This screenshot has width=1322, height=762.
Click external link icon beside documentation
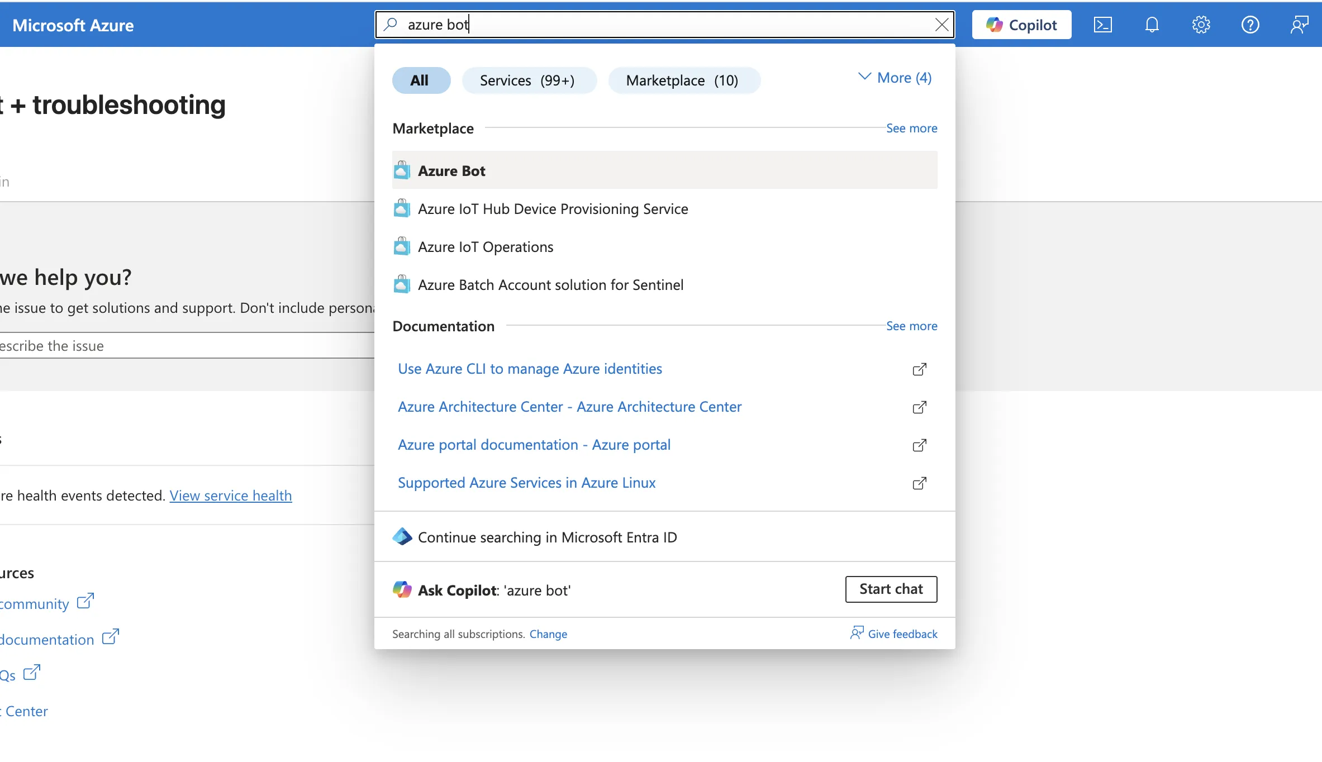tap(111, 637)
